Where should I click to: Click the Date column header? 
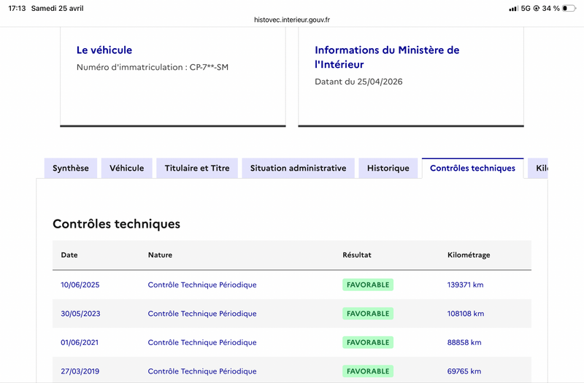[x=69, y=255]
